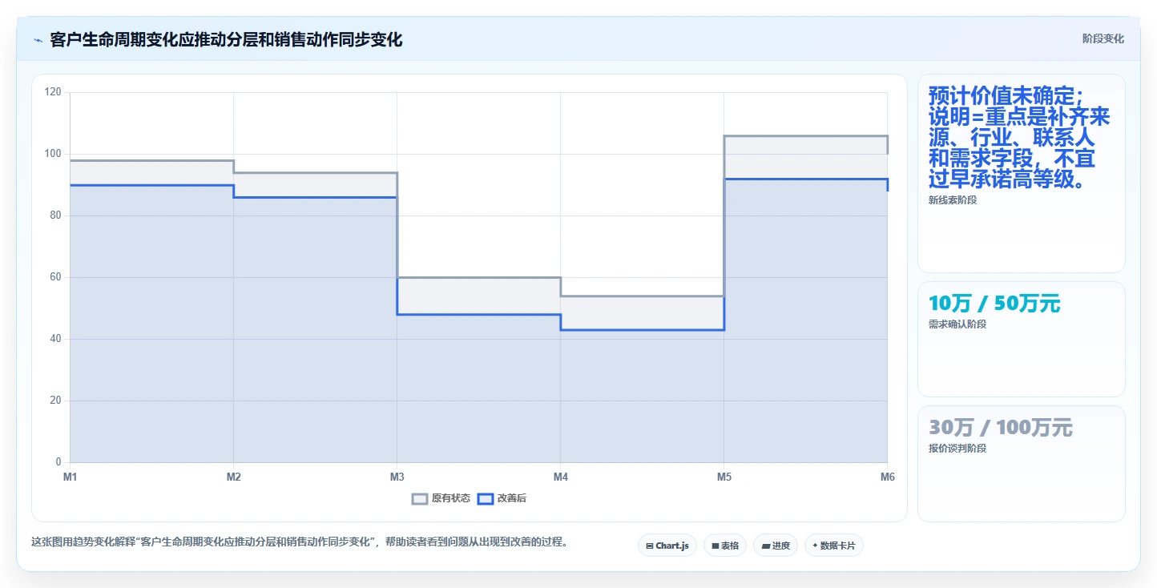This screenshot has height=588, width=1157.
Task: Click the title 客户生命周期变化应推动分层和销售动作同步变化
Action: (226, 40)
